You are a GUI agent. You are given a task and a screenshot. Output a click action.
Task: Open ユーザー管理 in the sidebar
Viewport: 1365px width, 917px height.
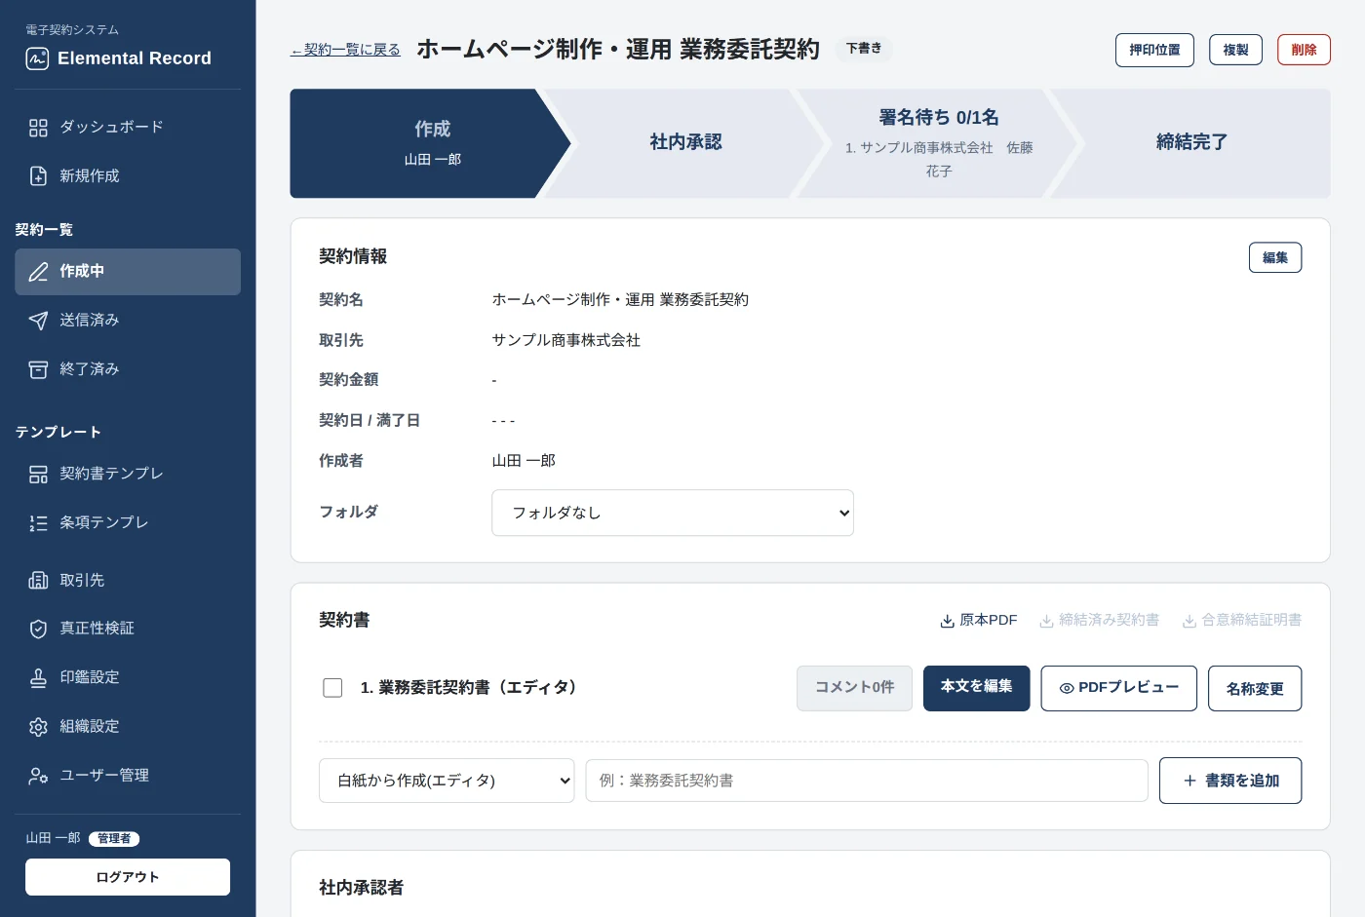tap(128, 776)
